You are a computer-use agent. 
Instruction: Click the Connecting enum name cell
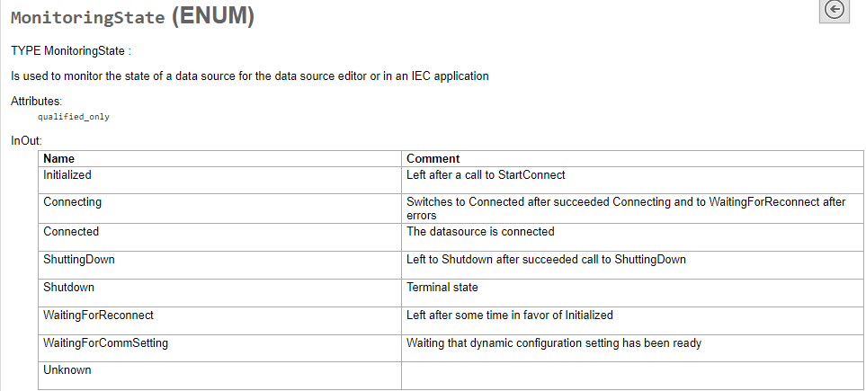72,202
